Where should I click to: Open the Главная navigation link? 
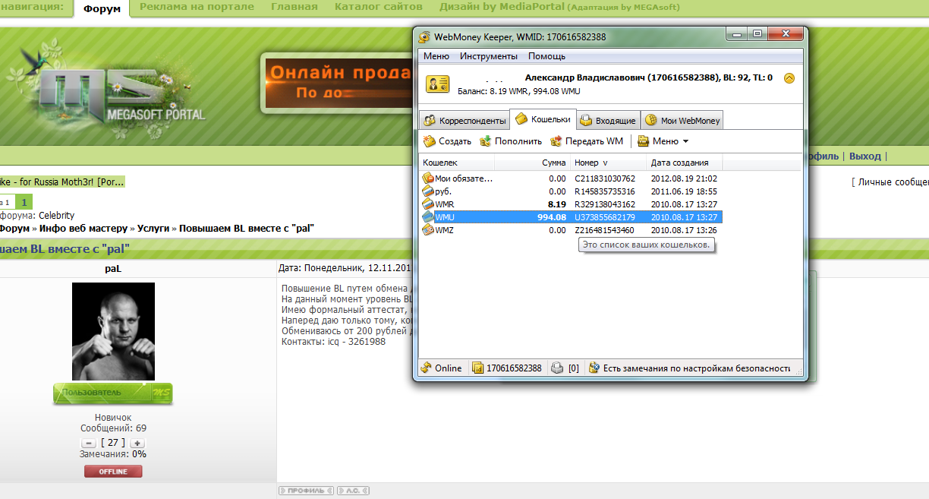click(294, 7)
